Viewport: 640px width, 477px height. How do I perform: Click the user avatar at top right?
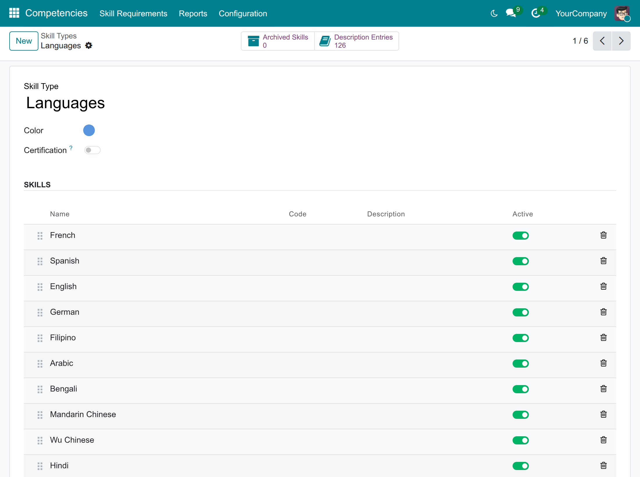622,13
